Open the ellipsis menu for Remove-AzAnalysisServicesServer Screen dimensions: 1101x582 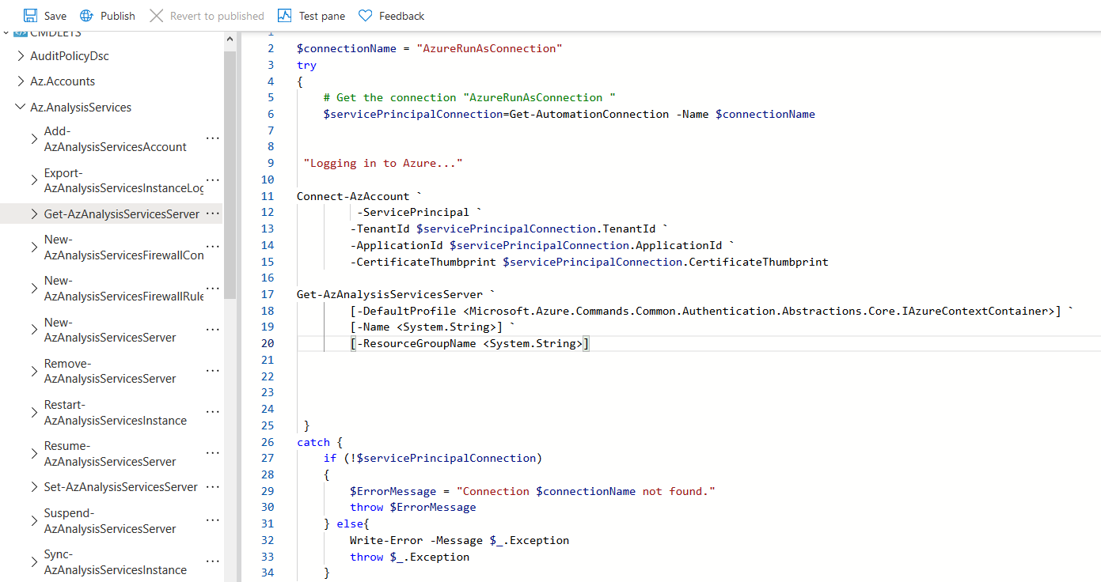click(213, 371)
